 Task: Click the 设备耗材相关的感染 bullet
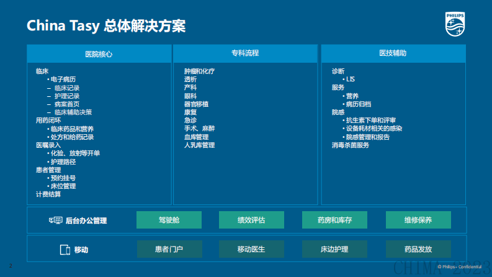373,128
